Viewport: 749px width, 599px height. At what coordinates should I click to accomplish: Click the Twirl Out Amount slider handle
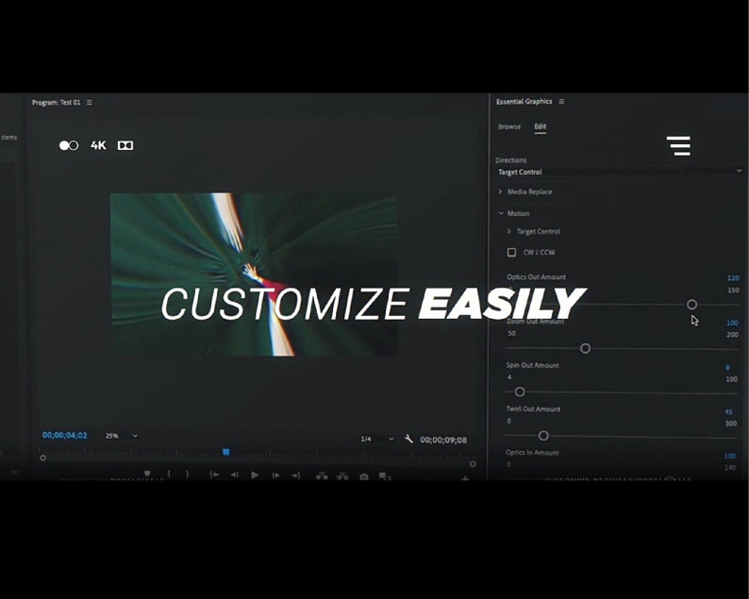pyautogui.click(x=543, y=436)
